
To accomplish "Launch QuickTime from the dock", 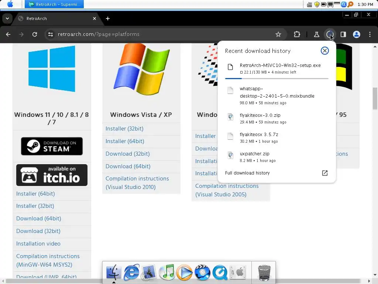I will point(220,273).
